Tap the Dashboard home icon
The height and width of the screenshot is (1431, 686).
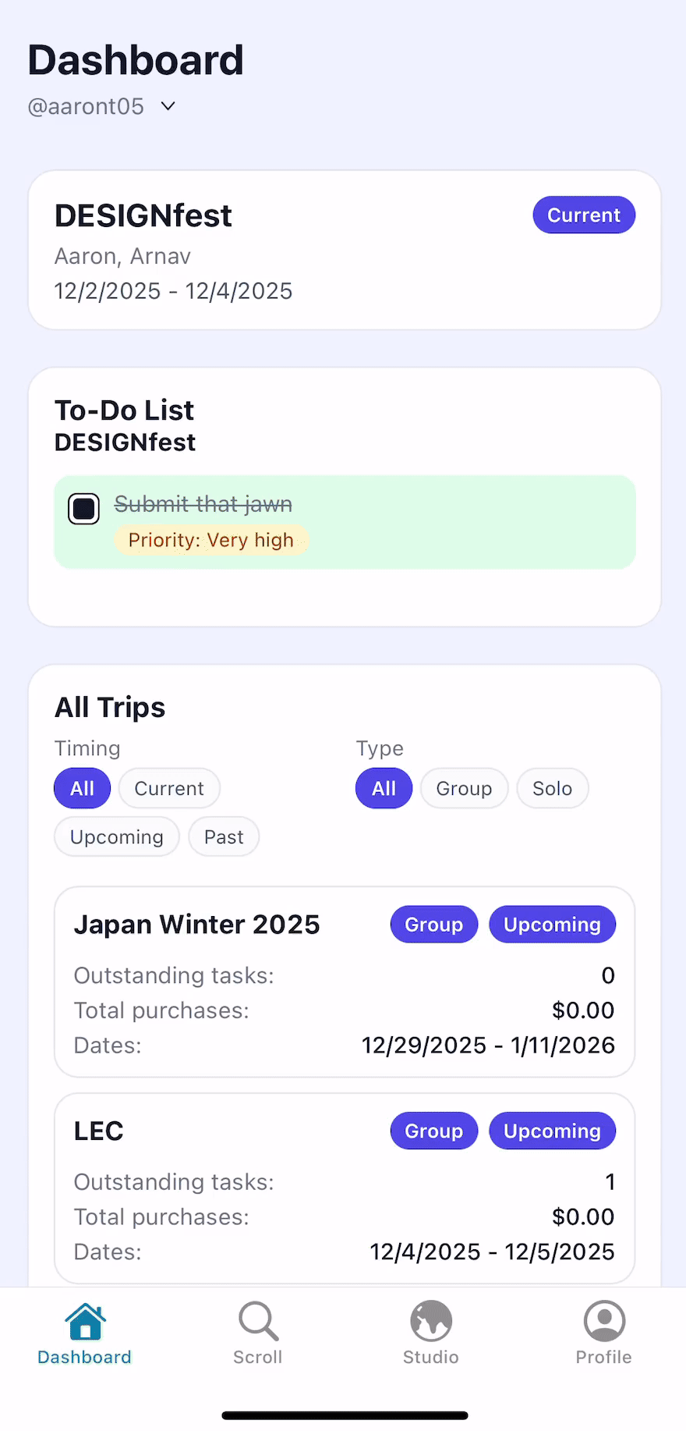(85, 1321)
